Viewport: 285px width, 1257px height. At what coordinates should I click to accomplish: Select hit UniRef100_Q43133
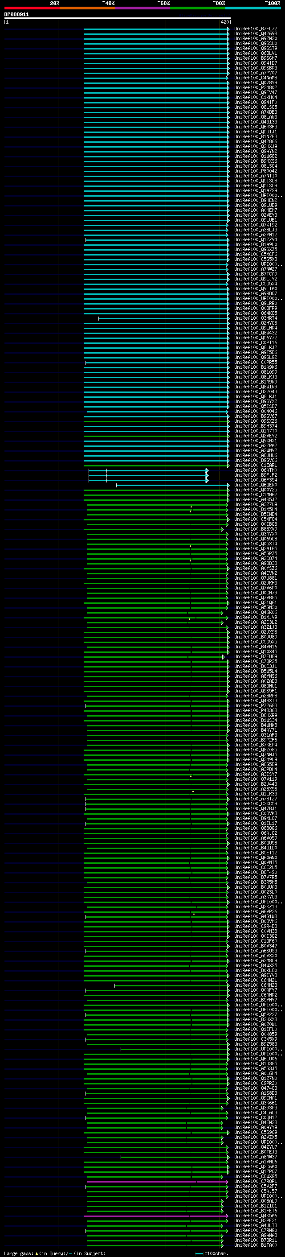click(x=256, y=122)
